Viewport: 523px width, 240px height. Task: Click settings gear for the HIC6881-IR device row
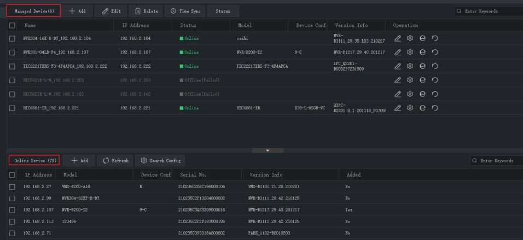tap(410, 108)
